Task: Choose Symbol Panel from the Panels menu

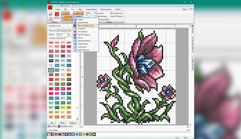Action: [x=86, y=22]
